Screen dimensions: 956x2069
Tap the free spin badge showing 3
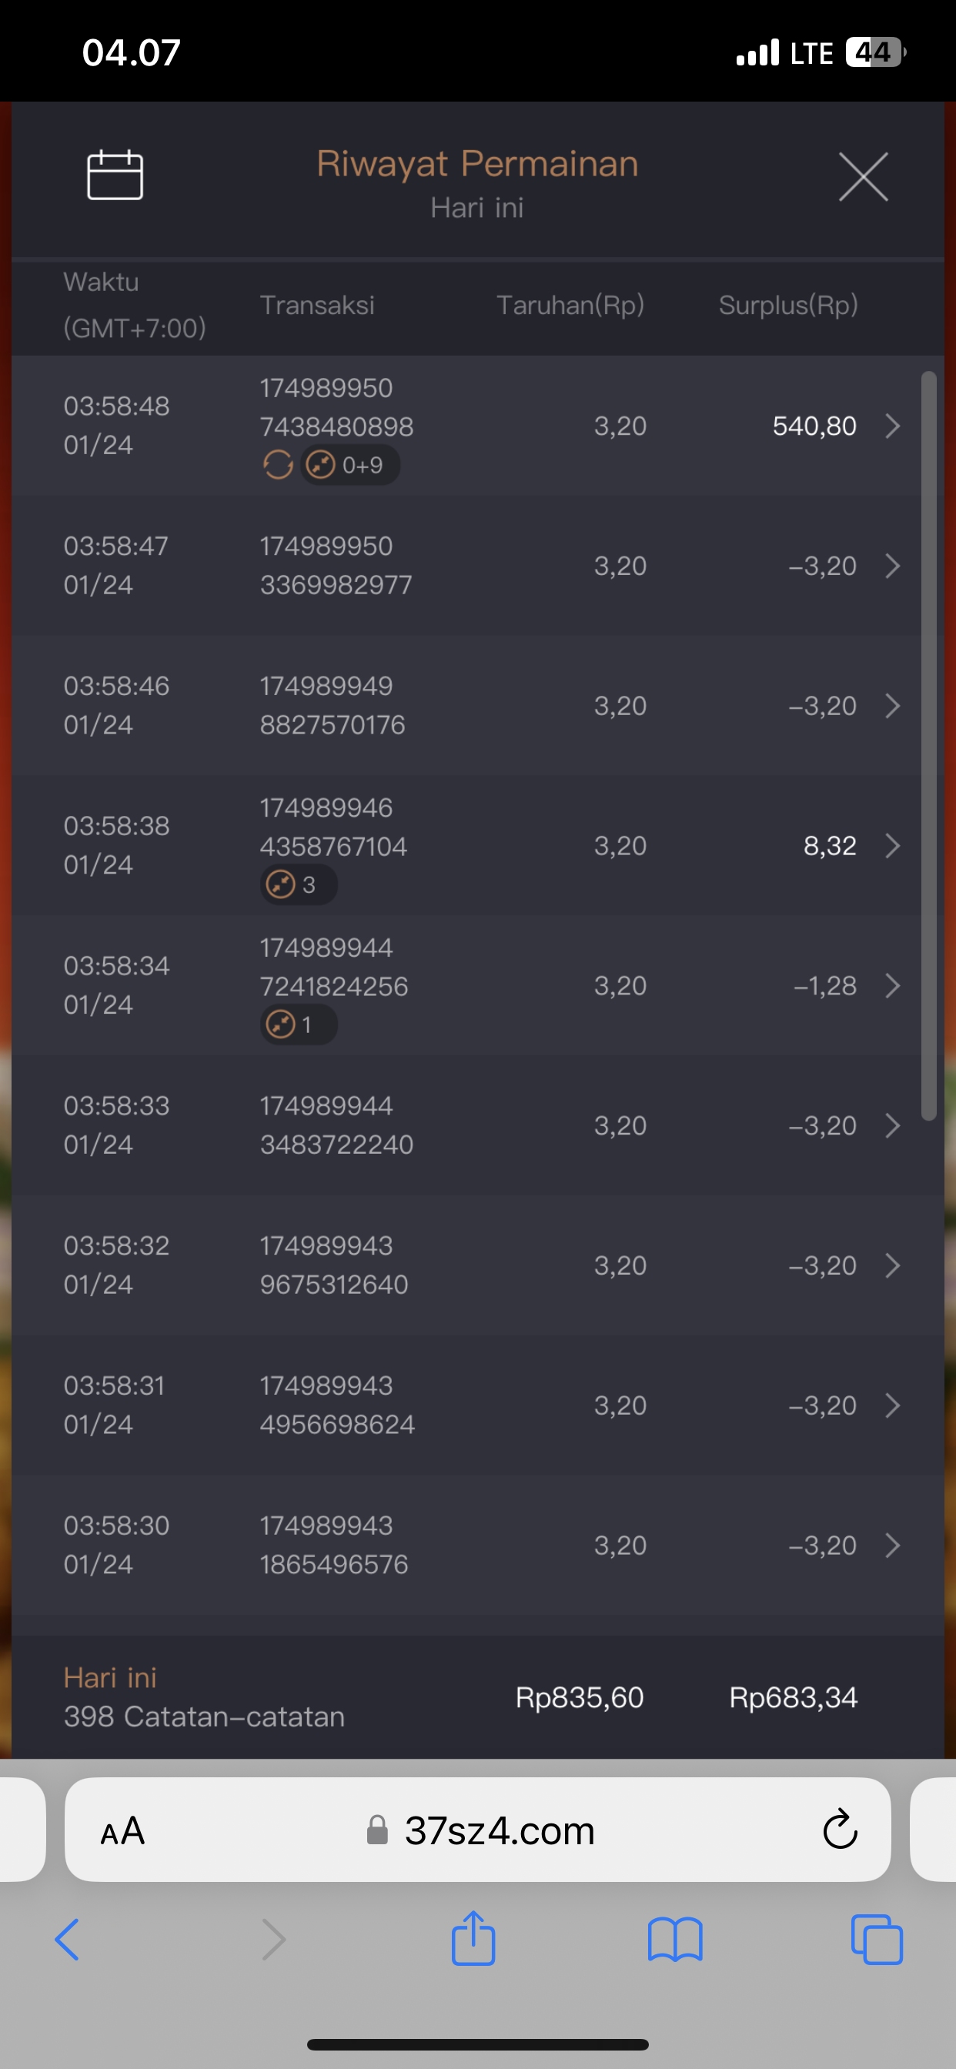point(298,885)
